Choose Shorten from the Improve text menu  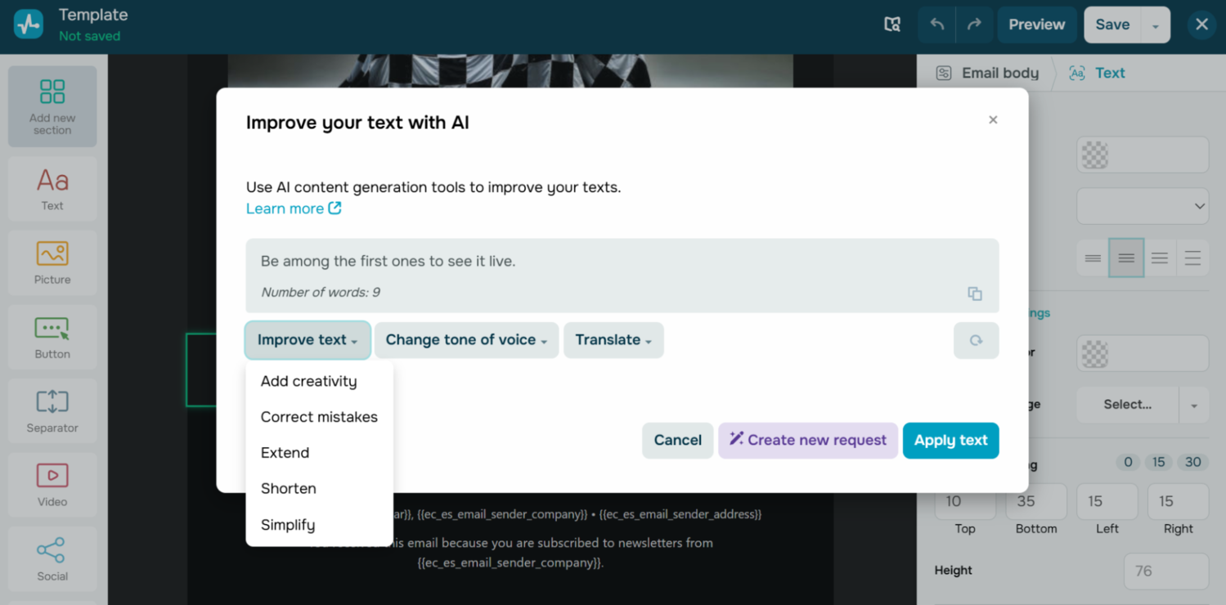tap(288, 488)
